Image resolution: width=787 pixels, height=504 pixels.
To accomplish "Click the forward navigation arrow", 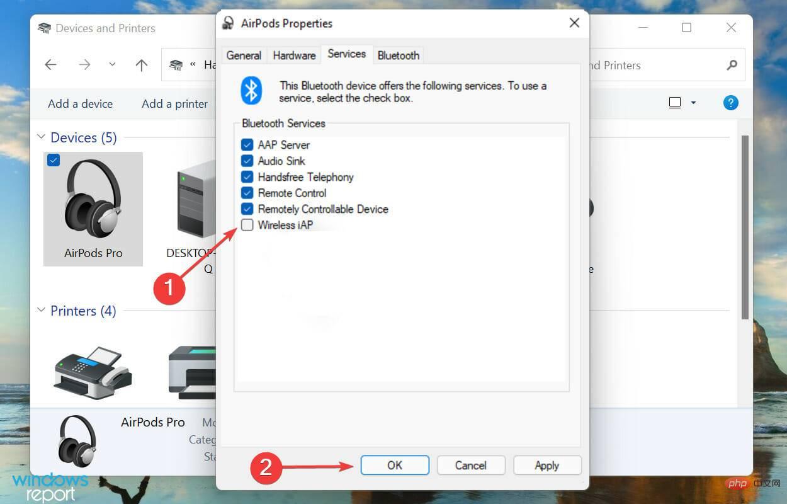I will pyautogui.click(x=84, y=65).
